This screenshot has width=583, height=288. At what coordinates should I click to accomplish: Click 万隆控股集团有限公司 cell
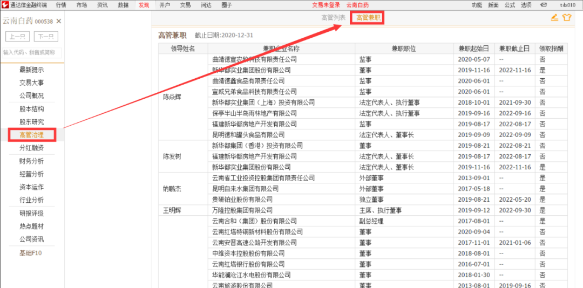point(281,210)
